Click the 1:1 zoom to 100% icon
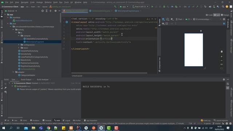 tap(222, 64)
